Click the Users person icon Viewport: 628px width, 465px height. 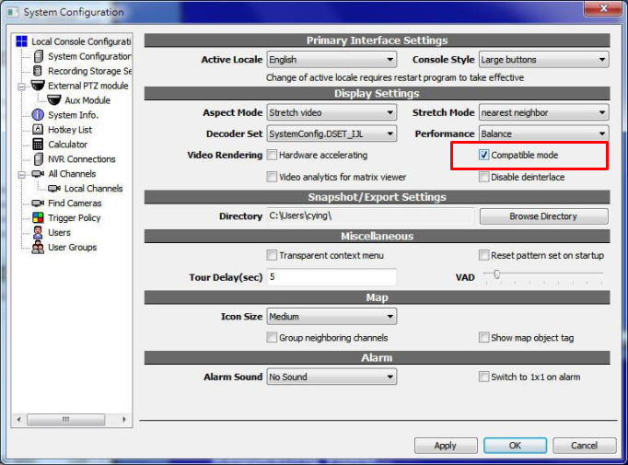tap(38, 232)
